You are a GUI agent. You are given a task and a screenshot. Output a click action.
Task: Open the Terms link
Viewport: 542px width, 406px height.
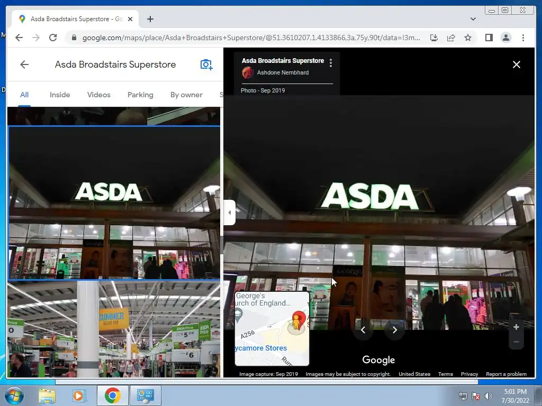[446, 374]
